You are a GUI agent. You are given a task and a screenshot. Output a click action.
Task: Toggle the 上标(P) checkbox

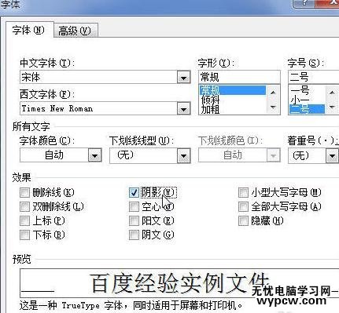click(x=24, y=220)
